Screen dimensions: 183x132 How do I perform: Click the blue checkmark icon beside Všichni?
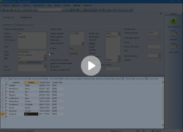(x=152, y=131)
